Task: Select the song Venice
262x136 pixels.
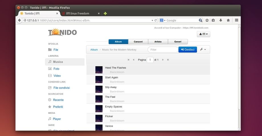Action: point(109,126)
